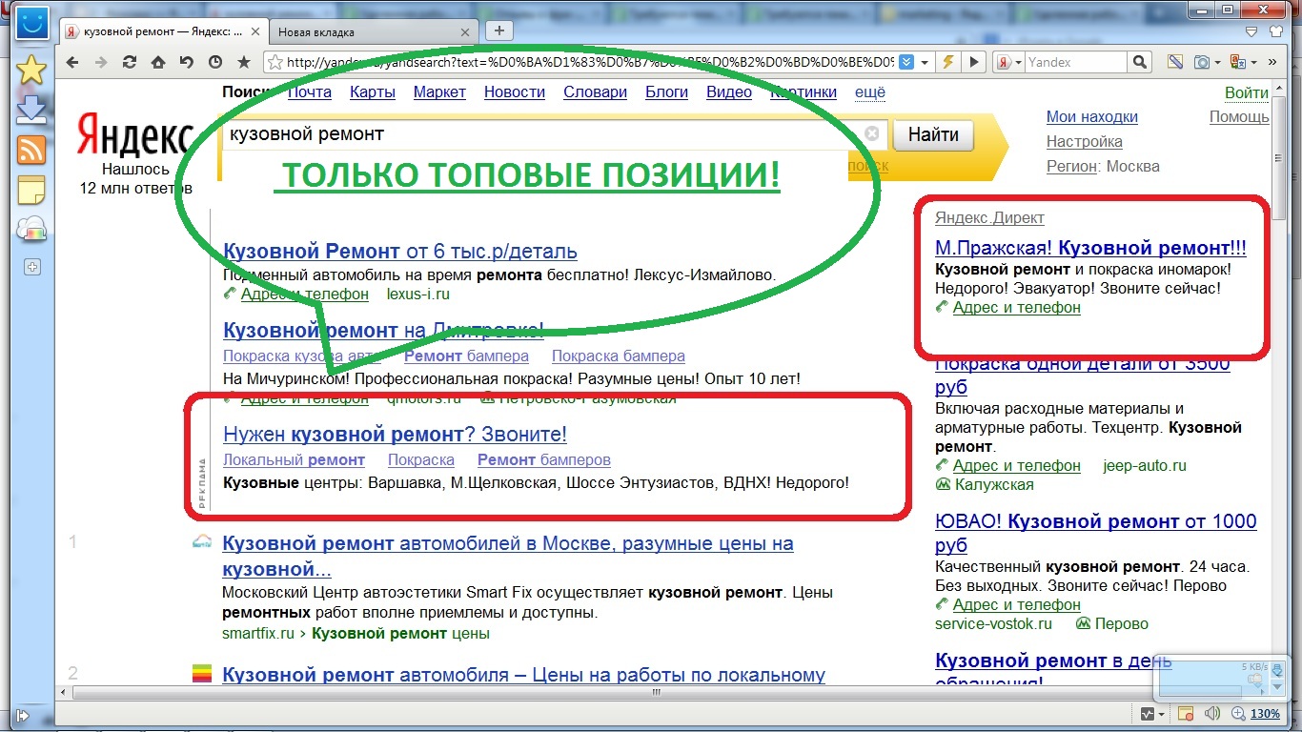Click the Найти search button
1302x732 pixels.
click(933, 134)
